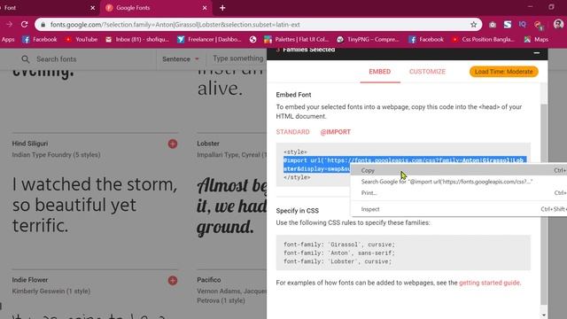Open the Palettes Flat UI Colors bookmark
The image size is (567, 319).
296,39
